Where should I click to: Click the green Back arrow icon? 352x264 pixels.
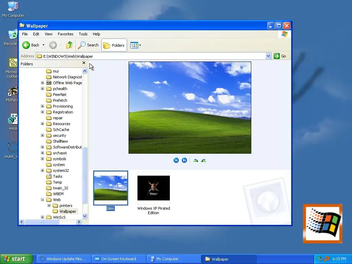26,45
